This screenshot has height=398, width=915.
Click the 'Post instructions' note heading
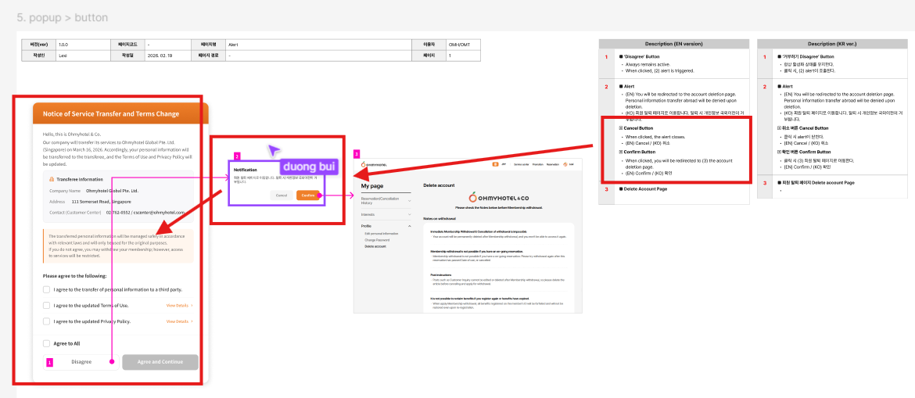coord(441,274)
